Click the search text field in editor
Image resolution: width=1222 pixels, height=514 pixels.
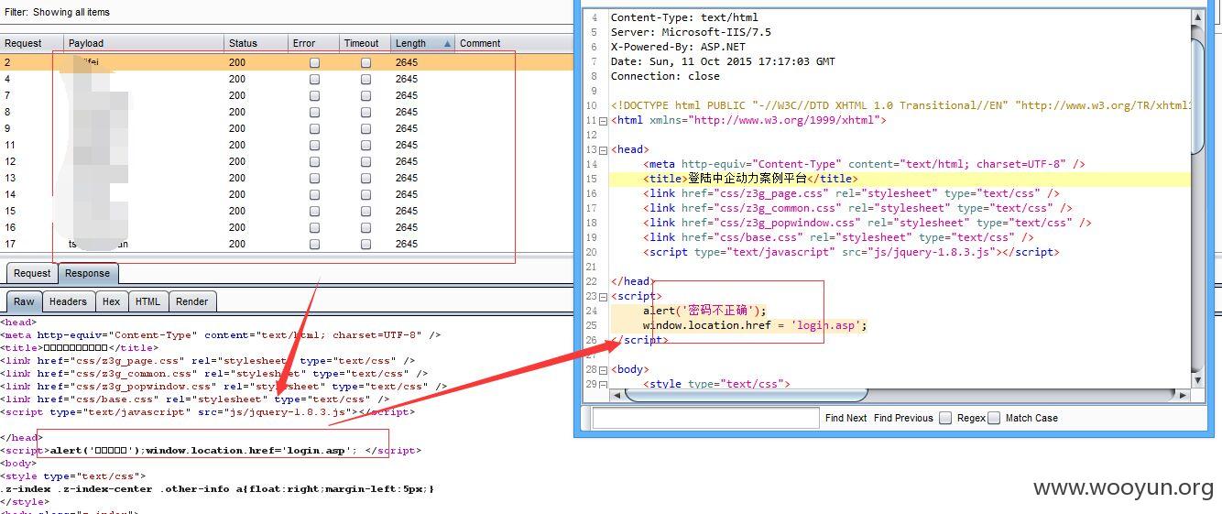click(x=705, y=418)
